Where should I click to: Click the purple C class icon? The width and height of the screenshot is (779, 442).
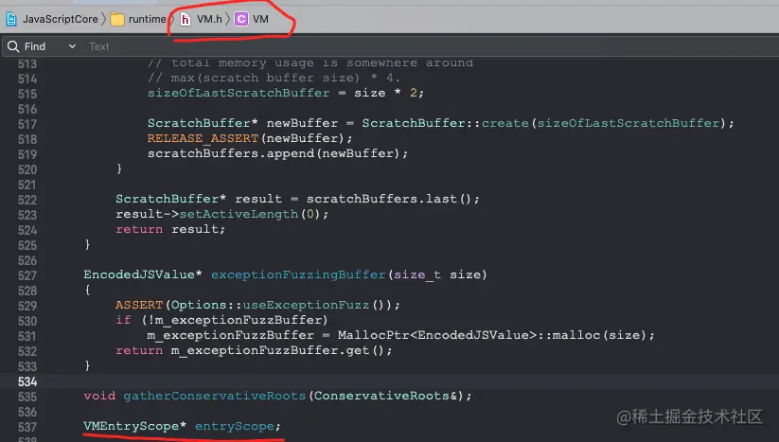241,19
